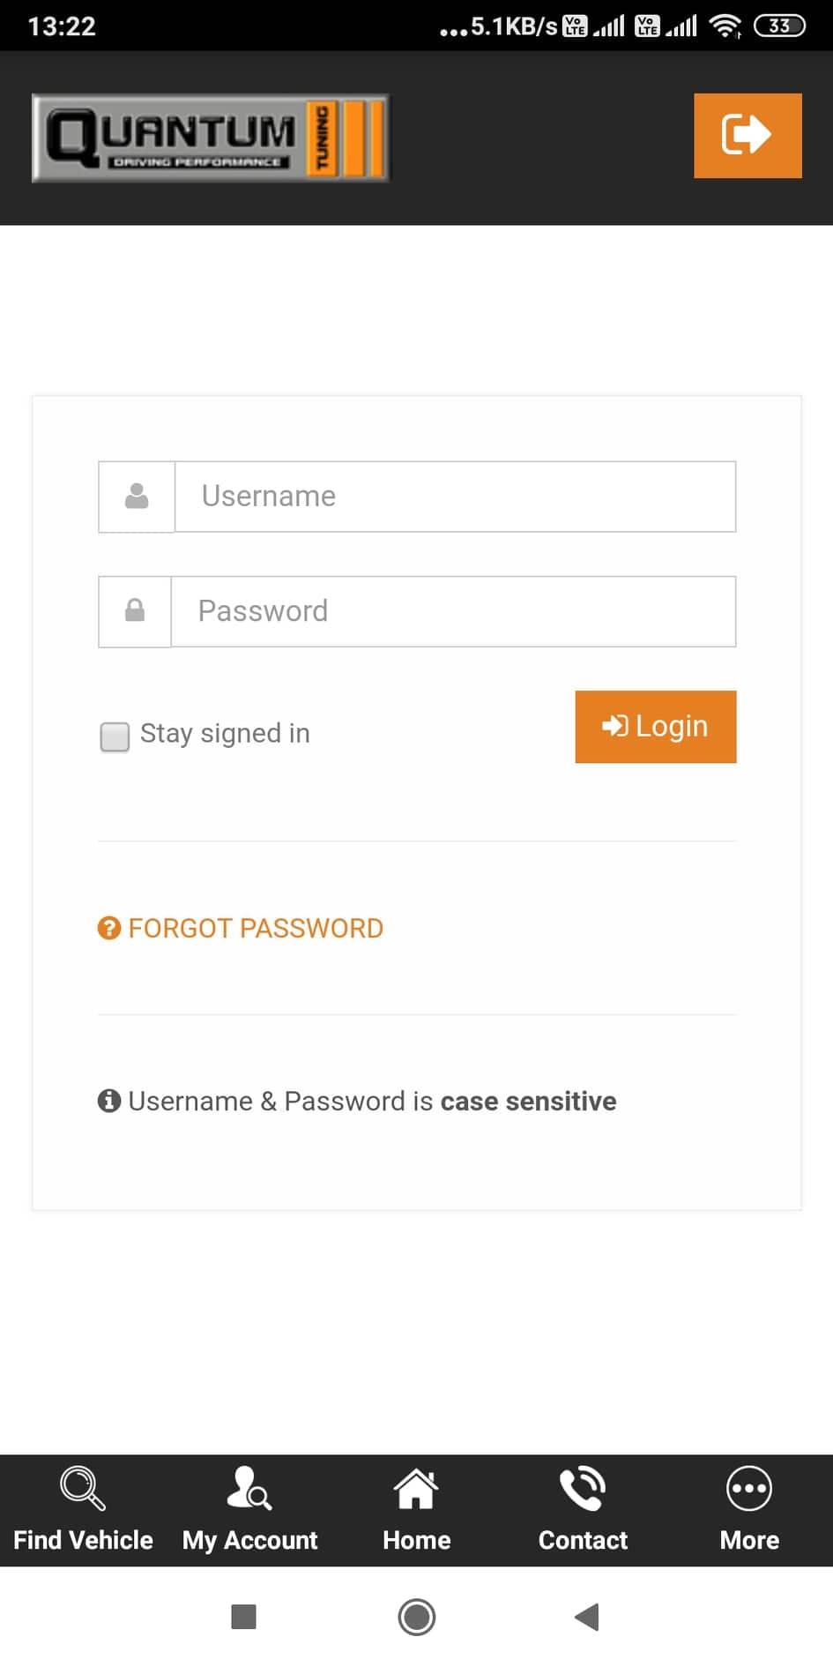Viewport: 833px width, 1667px height.
Task: Focus the Username input field
Action: click(x=455, y=497)
